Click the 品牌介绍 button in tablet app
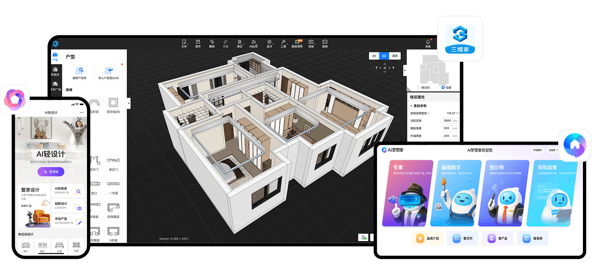Screen dimensions: 592x272 427,238
